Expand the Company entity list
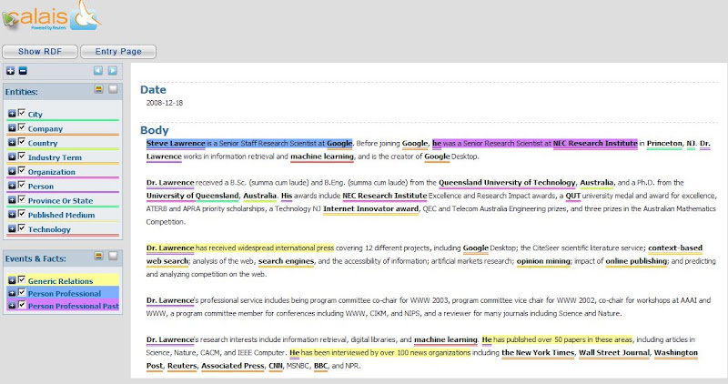728x384 pixels. point(12,127)
